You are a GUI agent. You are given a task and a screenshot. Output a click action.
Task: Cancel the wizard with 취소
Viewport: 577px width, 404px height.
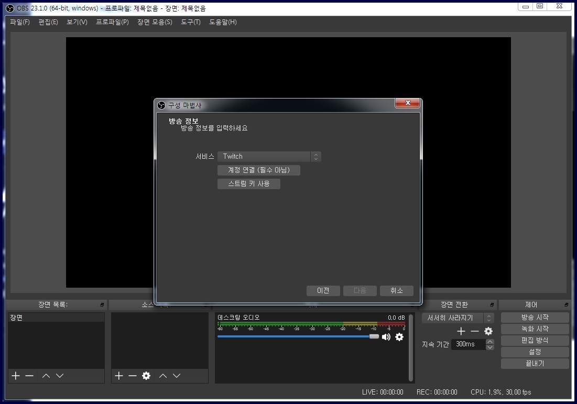(x=396, y=291)
